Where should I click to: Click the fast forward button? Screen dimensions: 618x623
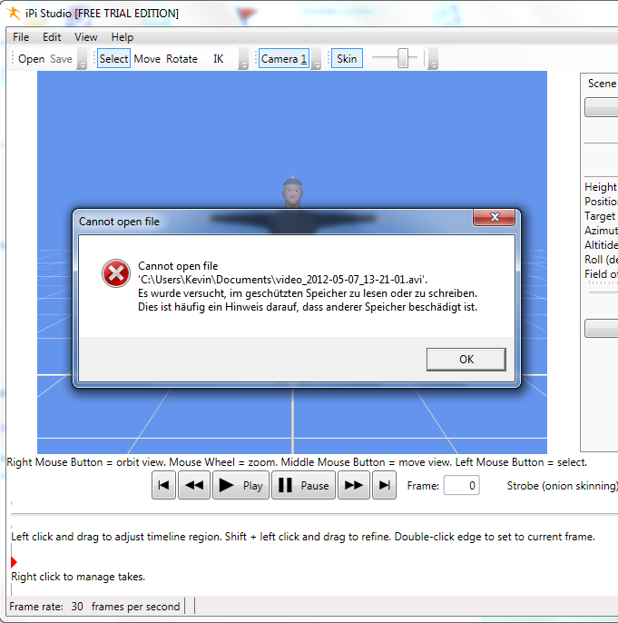tap(354, 485)
